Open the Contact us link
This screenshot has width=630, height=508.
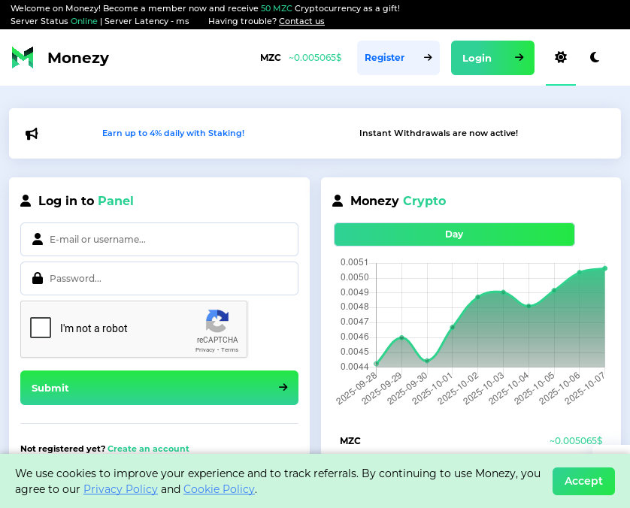point(301,21)
